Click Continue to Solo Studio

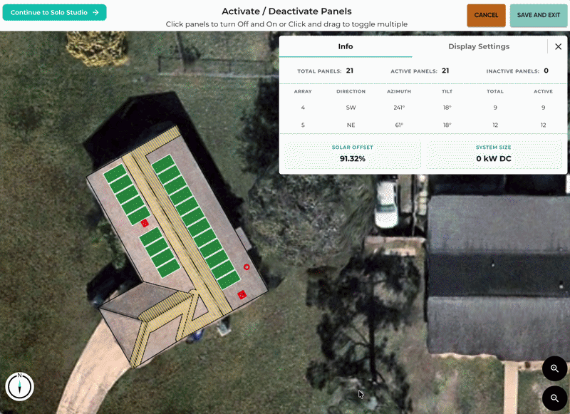(55, 12)
